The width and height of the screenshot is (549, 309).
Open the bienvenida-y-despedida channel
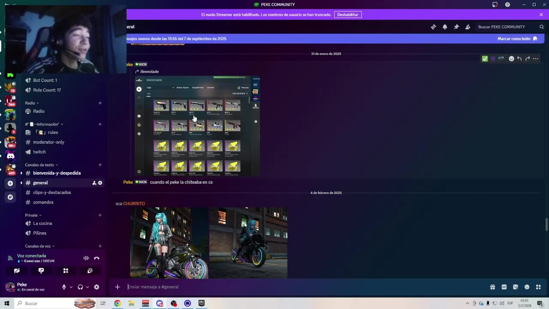pyautogui.click(x=63, y=173)
